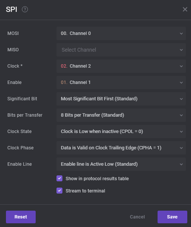Open the Enable Channel 1 selector
This screenshot has width=191, height=227.
[121, 82]
